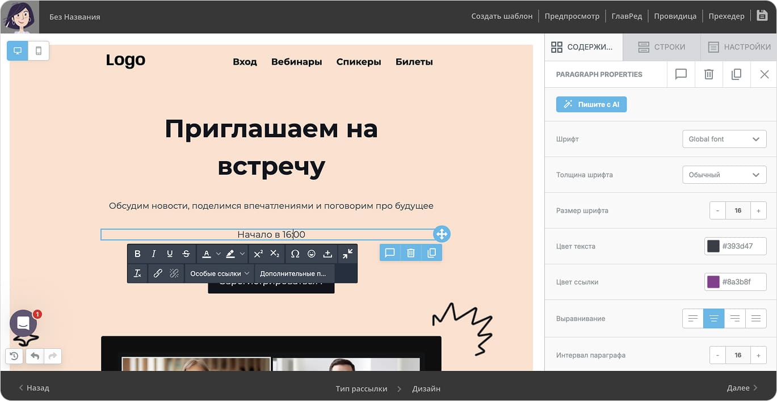Expand the Особые ссылки dropdown
Screen dimensions: 777x401
tap(219, 273)
